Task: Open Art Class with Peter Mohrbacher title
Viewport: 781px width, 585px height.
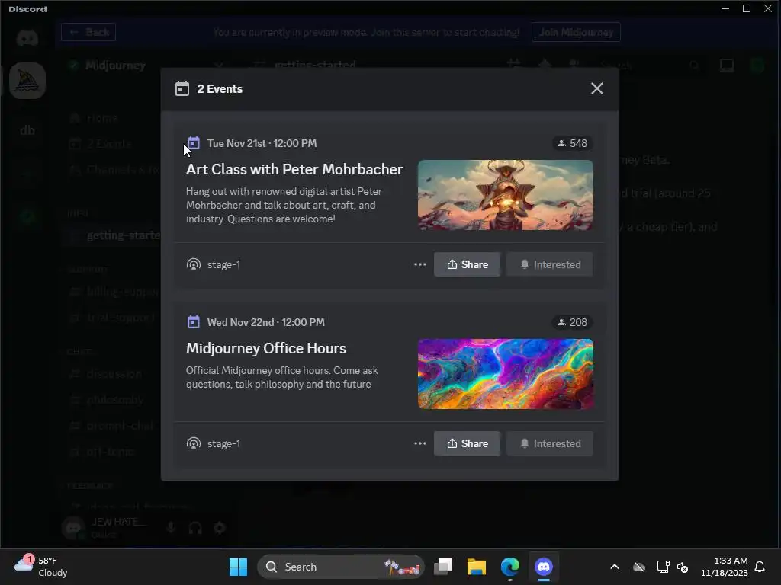Action: click(294, 169)
